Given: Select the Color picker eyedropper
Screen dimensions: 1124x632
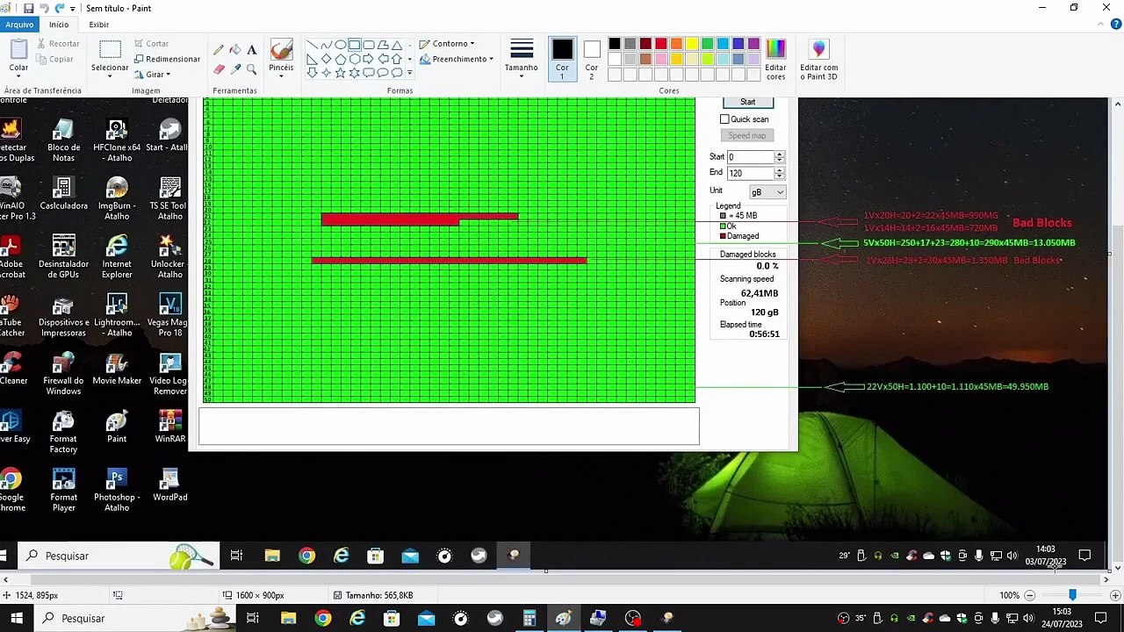Looking at the screenshot, I should point(235,69).
